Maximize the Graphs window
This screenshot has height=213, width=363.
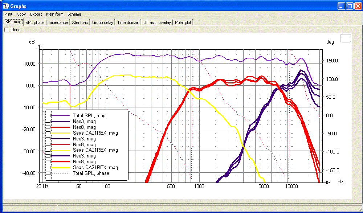click(349, 6)
